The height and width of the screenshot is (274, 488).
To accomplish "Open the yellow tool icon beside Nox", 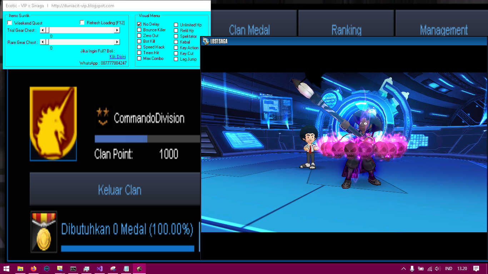I will [60, 269].
